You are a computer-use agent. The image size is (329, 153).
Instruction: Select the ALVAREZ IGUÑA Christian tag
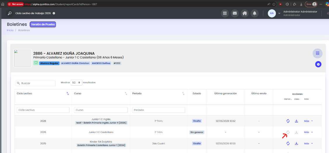(x=75, y=63)
